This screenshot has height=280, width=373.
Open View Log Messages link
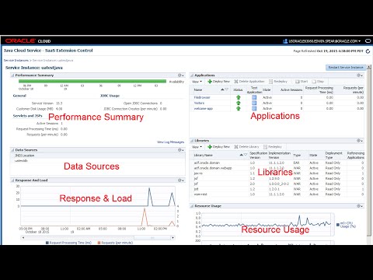coord(170,142)
